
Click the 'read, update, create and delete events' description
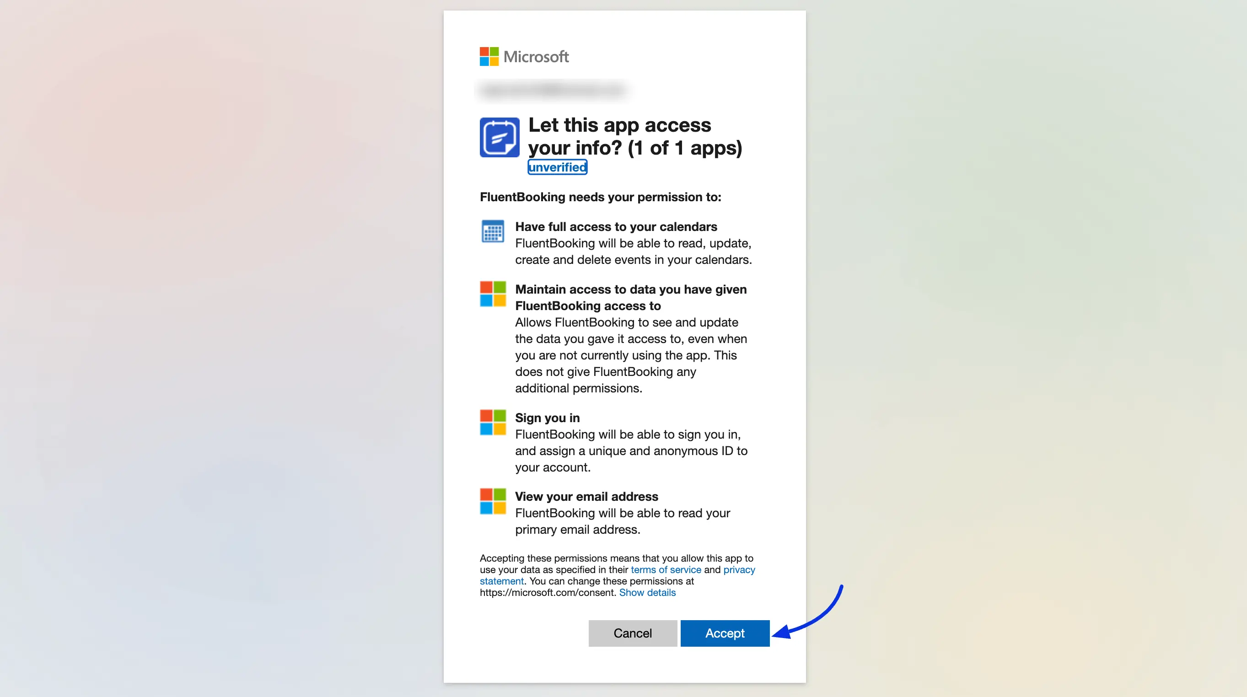pyautogui.click(x=633, y=252)
